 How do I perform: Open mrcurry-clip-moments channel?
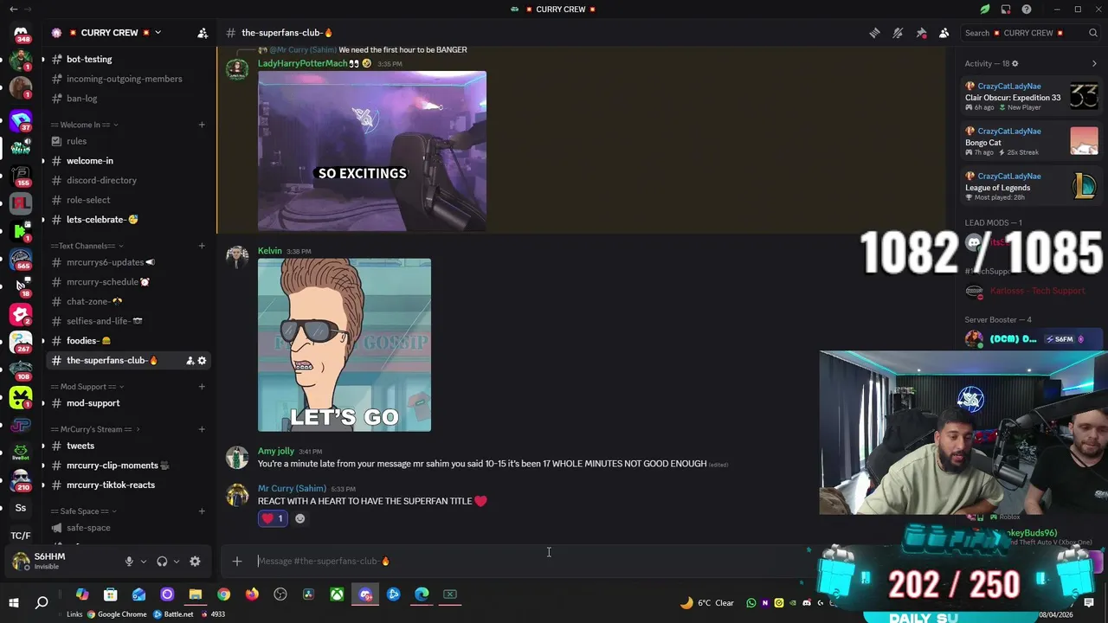tap(128, 466)
